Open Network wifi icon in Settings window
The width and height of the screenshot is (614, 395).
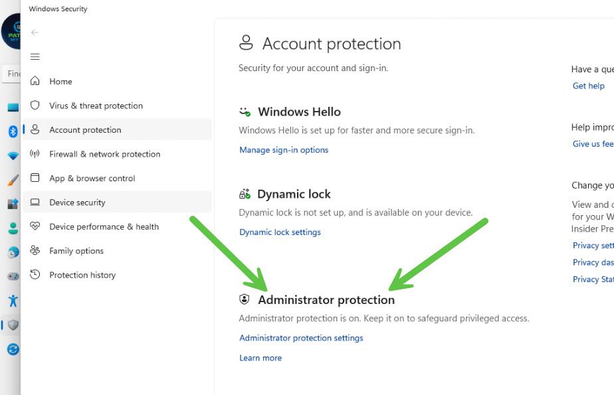[x=13, y=155]
